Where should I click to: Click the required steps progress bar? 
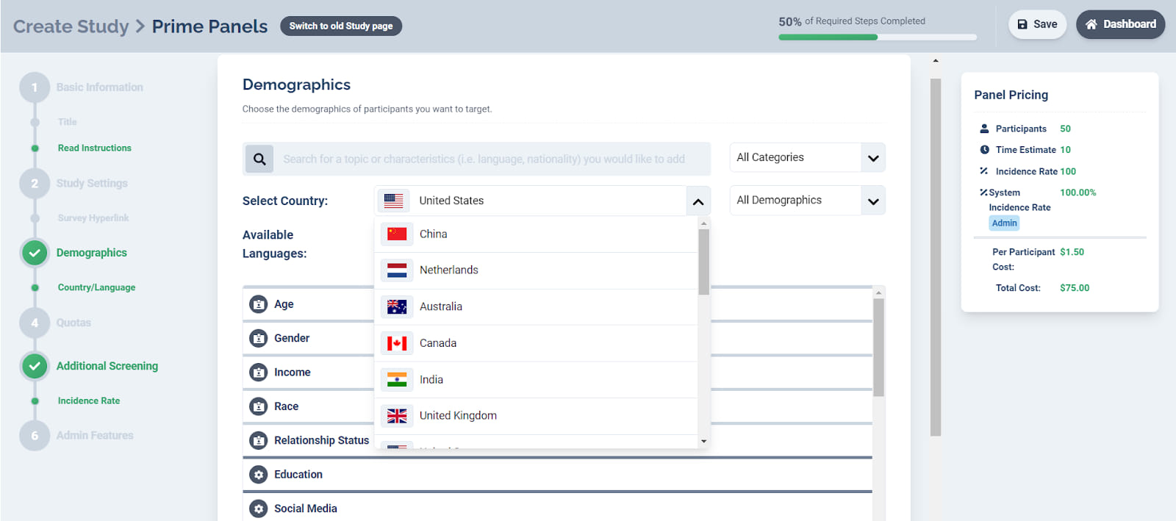tap(877, 37)
